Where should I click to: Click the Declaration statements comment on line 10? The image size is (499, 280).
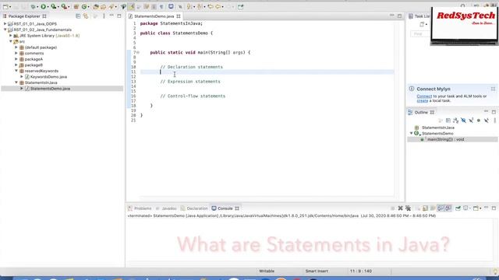191,67
